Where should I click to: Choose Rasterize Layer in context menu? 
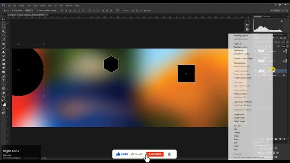240,63
